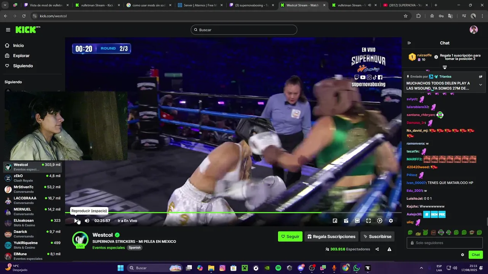This screenshot has width=488, height=274.
Task: Switch to Server | Aternos tab
Action: pos(200,5)
